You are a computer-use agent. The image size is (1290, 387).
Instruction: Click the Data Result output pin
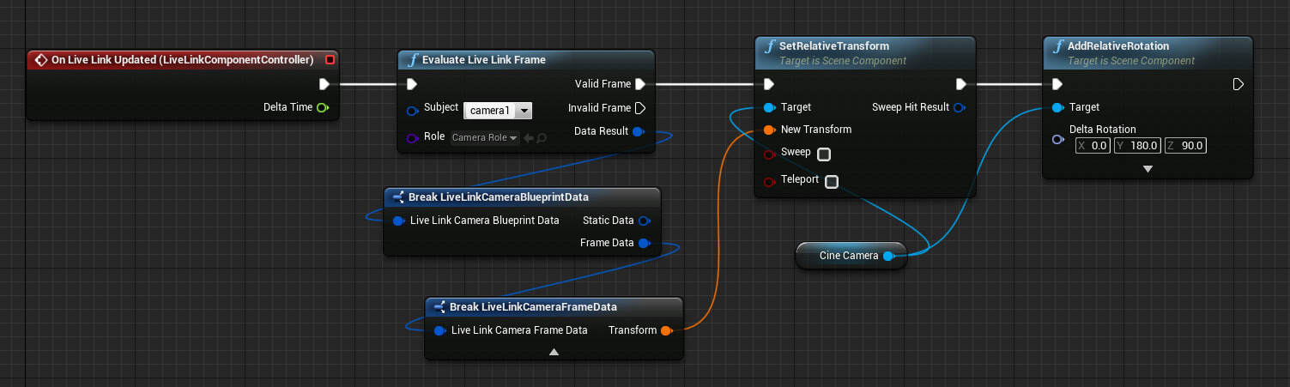pos(638,131)
